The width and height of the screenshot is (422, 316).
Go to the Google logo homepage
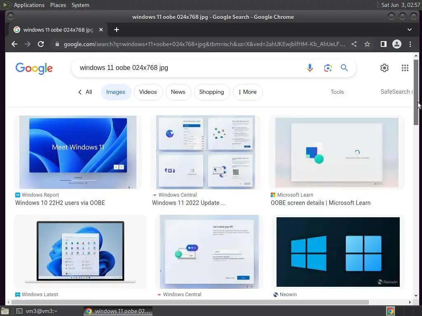(34, 68)
